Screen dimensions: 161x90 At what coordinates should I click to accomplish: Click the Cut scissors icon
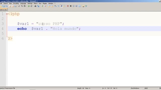pyautogui.click(x=19, y=6)
